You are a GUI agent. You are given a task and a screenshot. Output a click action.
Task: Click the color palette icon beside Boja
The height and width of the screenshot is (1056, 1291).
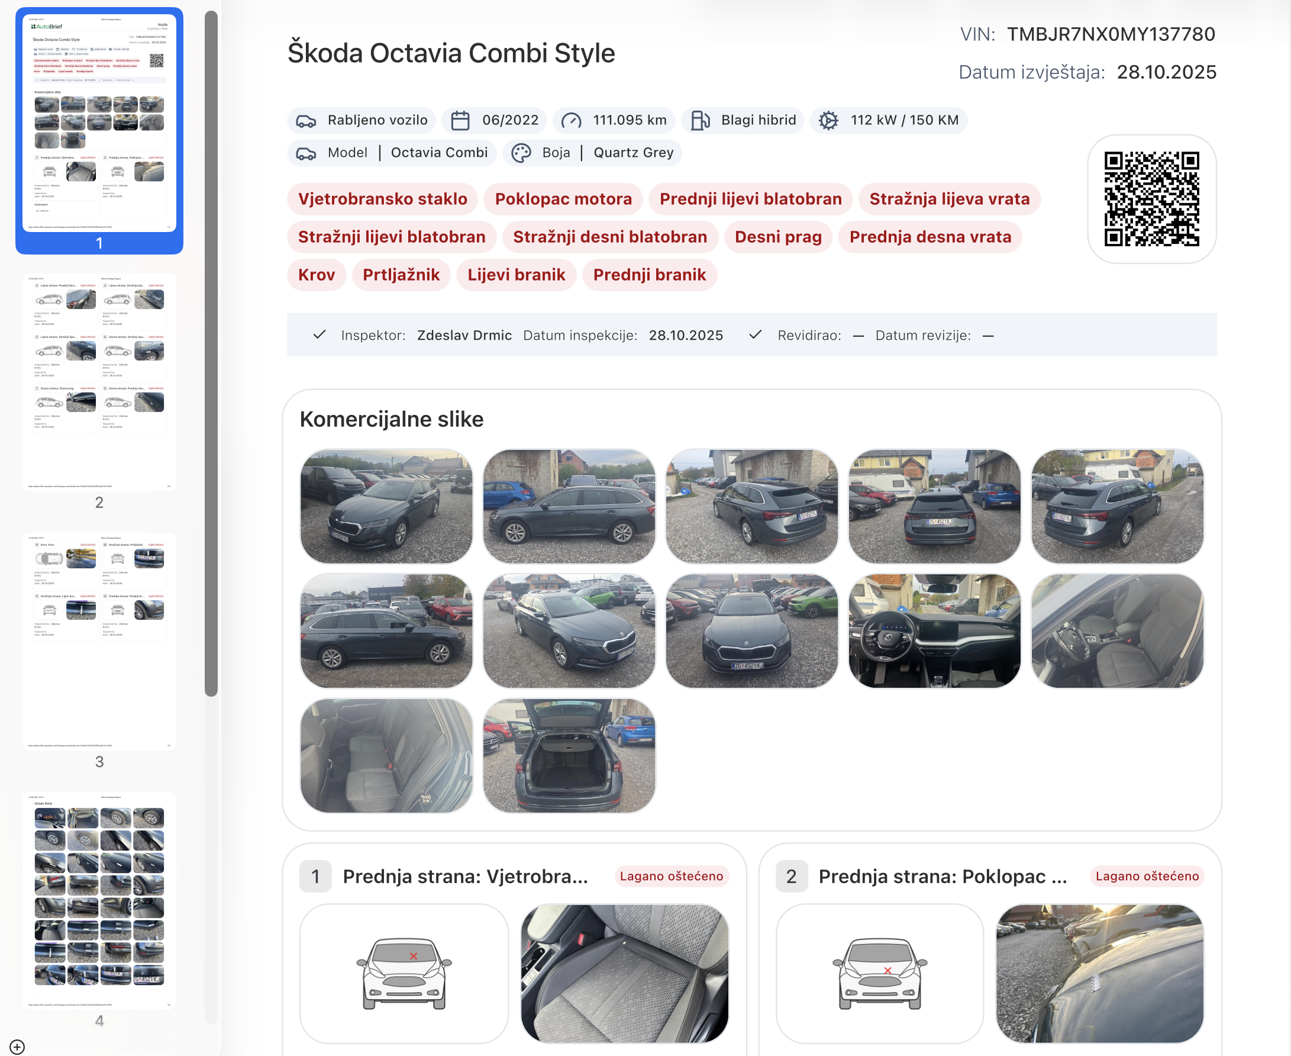521,153
